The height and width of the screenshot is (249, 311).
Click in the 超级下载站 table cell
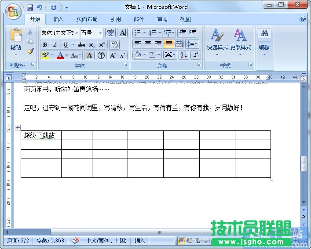pyautogui.click(x=40, y=135)
